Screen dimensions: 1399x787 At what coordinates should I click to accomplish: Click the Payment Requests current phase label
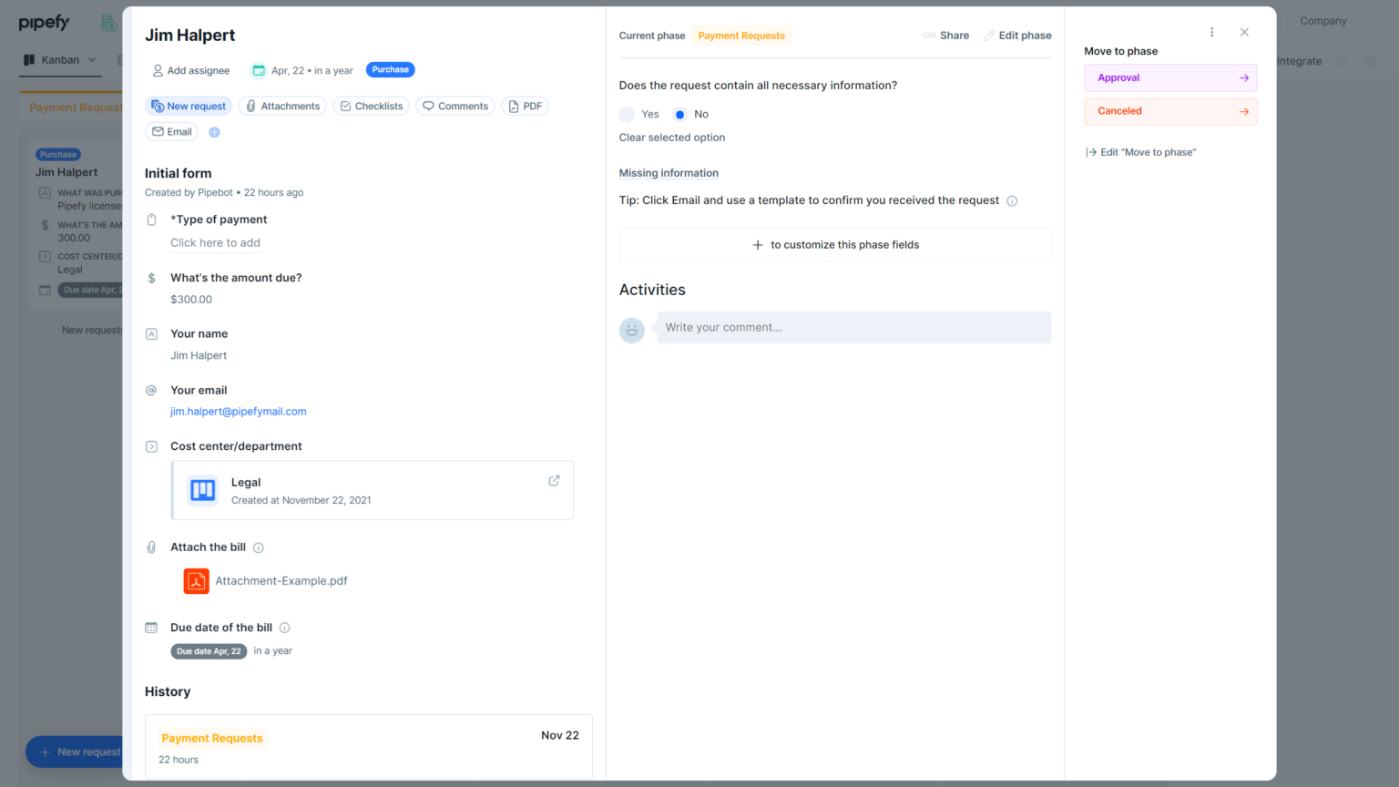point(741,36)
